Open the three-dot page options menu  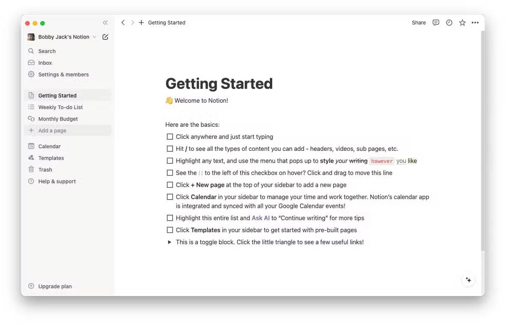475,23
